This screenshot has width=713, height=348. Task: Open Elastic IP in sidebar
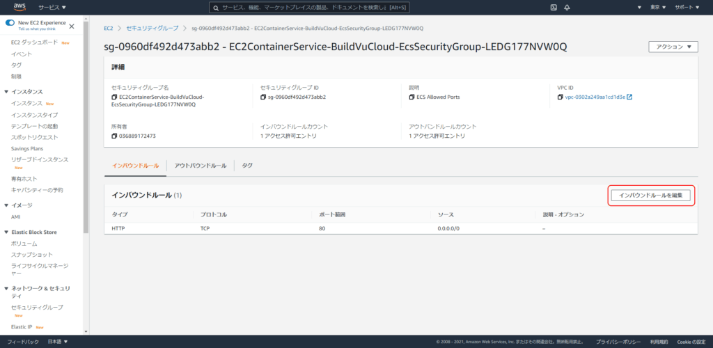[23, 326]
